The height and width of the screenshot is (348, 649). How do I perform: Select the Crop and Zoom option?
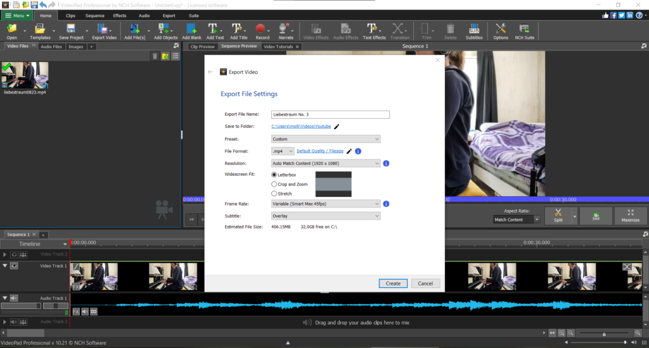tap(274, 184)
